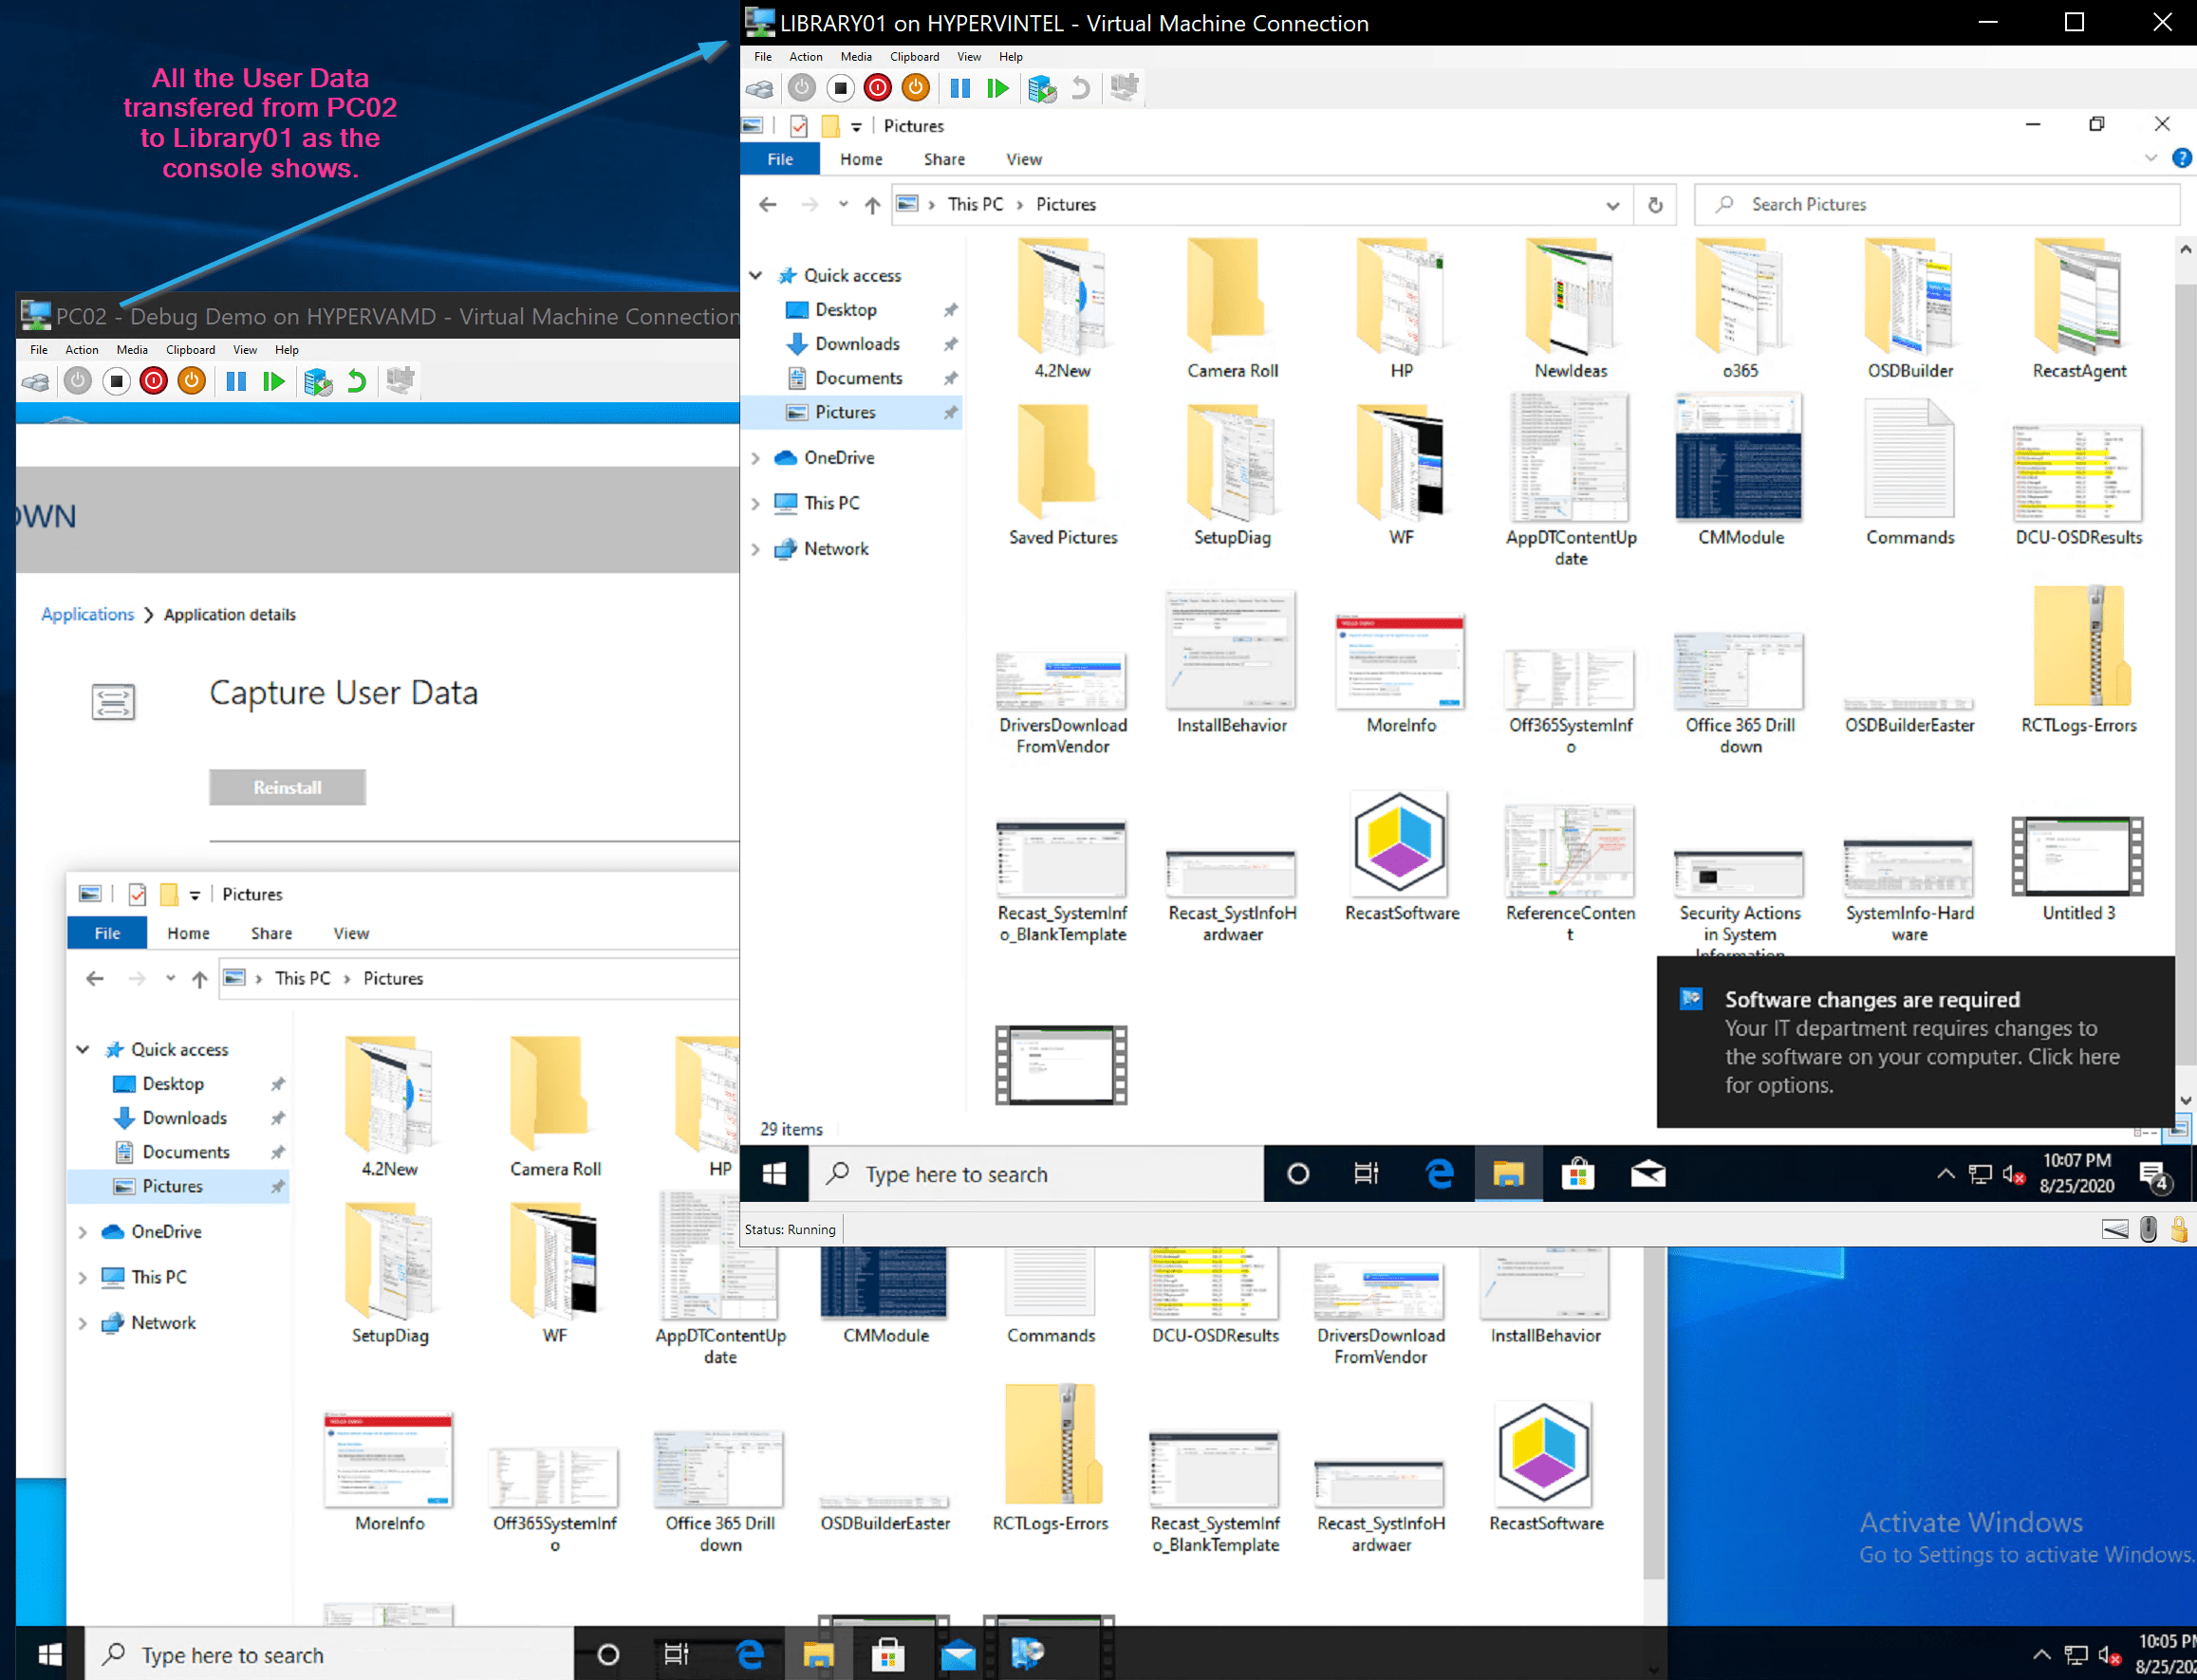Open address bar history dropdown in LIBRARY01
2197x1680 pixels.
point(1611,205)
